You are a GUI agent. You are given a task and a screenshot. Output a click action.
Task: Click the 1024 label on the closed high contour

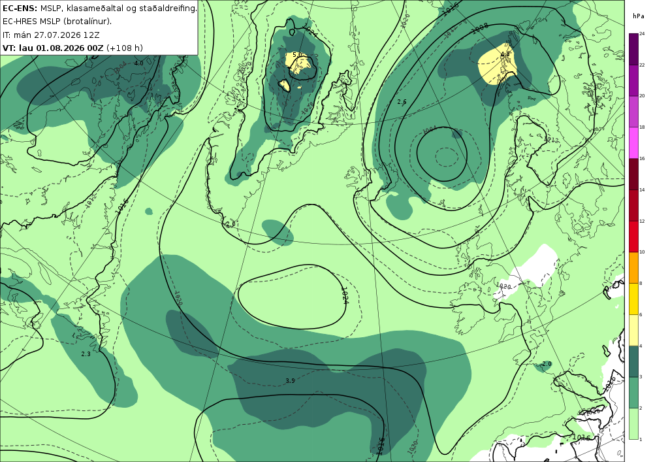coord(345,295)
